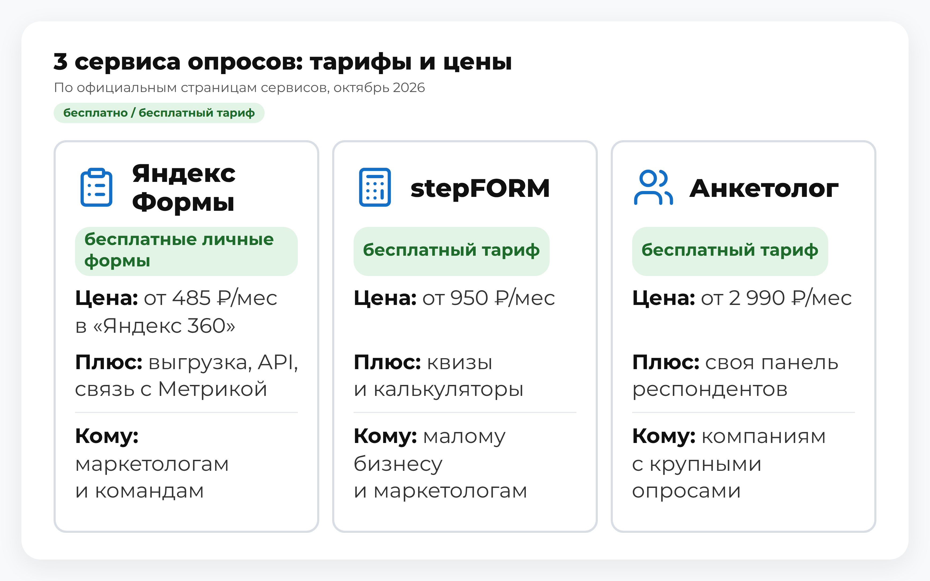Image resolution: width=930 pixels, height=581 pixels.
Task: Click the «Анкетолог» card title
Action: (x=764, y=188)
